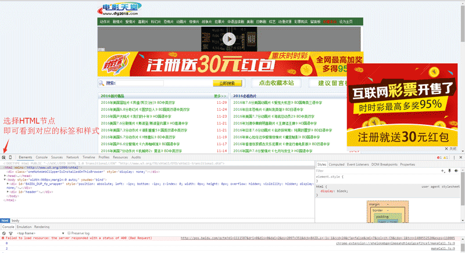Click the color format icon in Styles
The height and width of the screenshot is (253, 465).
point(456,171)
